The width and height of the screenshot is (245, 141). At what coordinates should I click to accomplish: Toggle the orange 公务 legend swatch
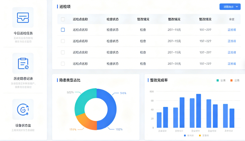click(231, 80)
